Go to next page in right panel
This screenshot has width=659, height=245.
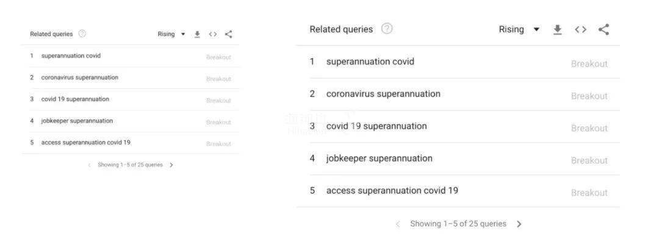pos(519,224)
